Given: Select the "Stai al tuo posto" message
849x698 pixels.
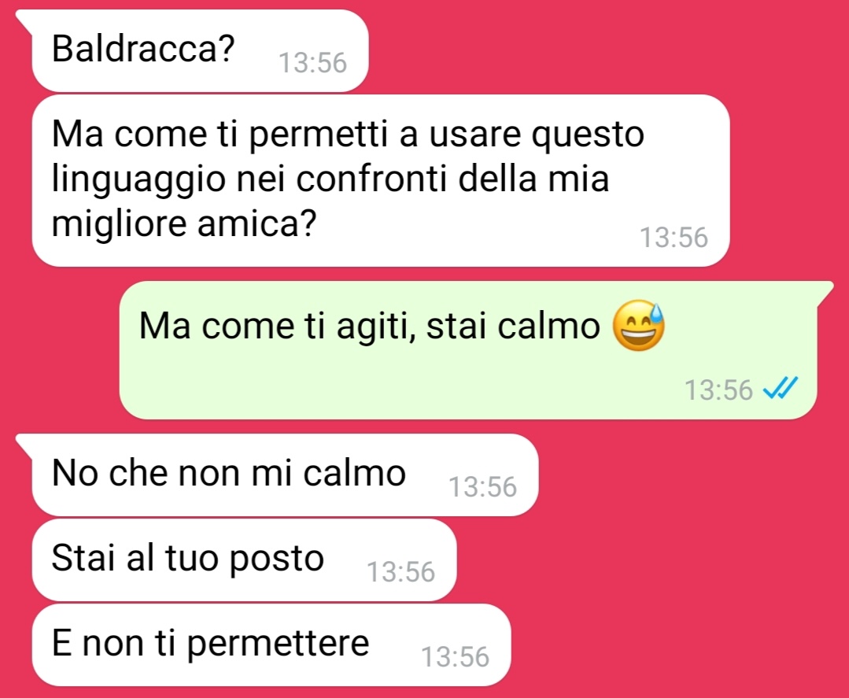Looking at the screenshot, I should pos(244,560).
